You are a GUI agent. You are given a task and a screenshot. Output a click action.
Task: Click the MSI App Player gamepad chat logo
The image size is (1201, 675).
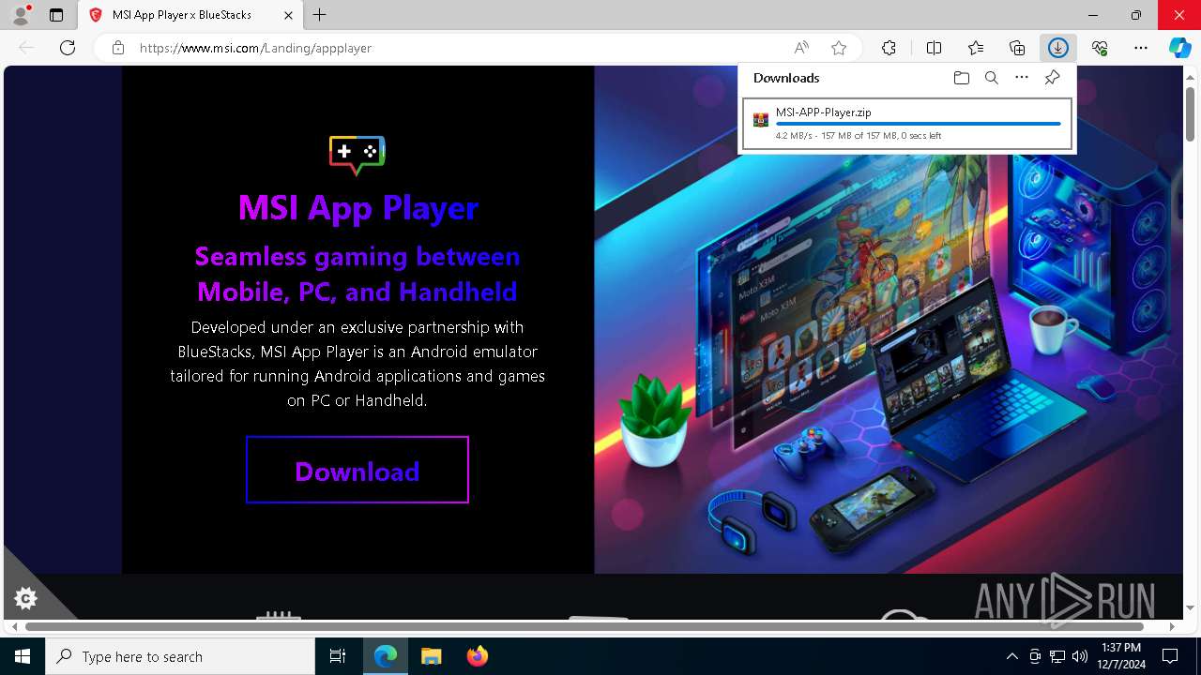coord(357,154)
